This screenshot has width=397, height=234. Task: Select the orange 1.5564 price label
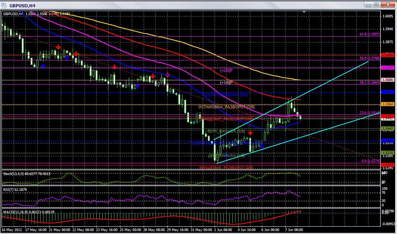(x=388, y=104)
